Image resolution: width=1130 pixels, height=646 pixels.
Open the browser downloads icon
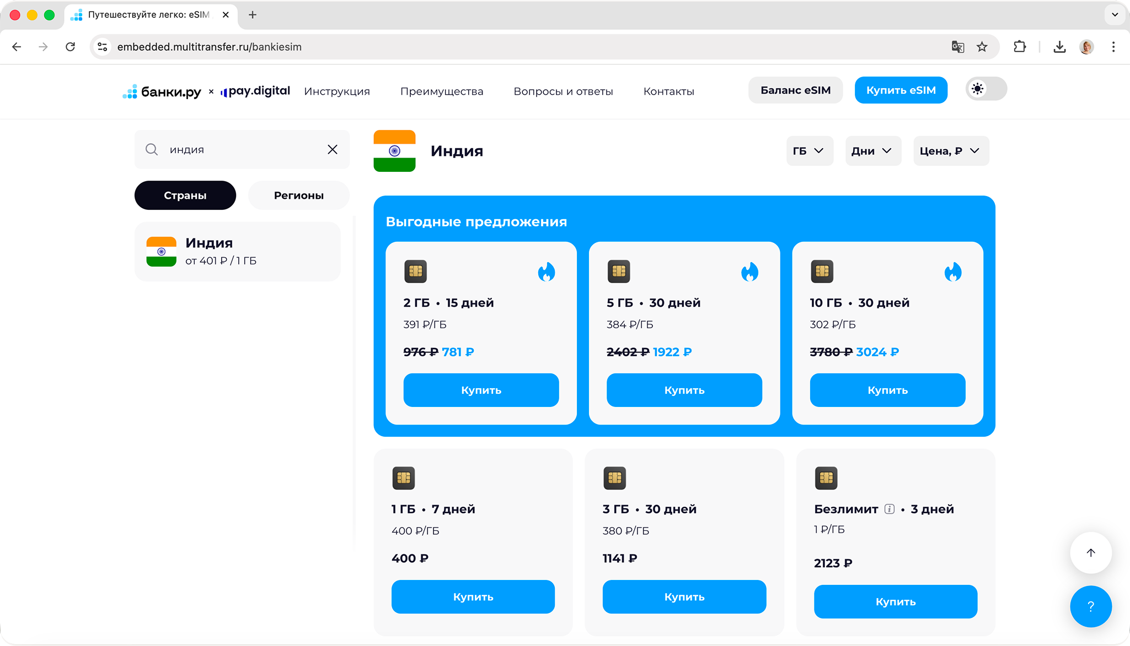pos(1059,47)
